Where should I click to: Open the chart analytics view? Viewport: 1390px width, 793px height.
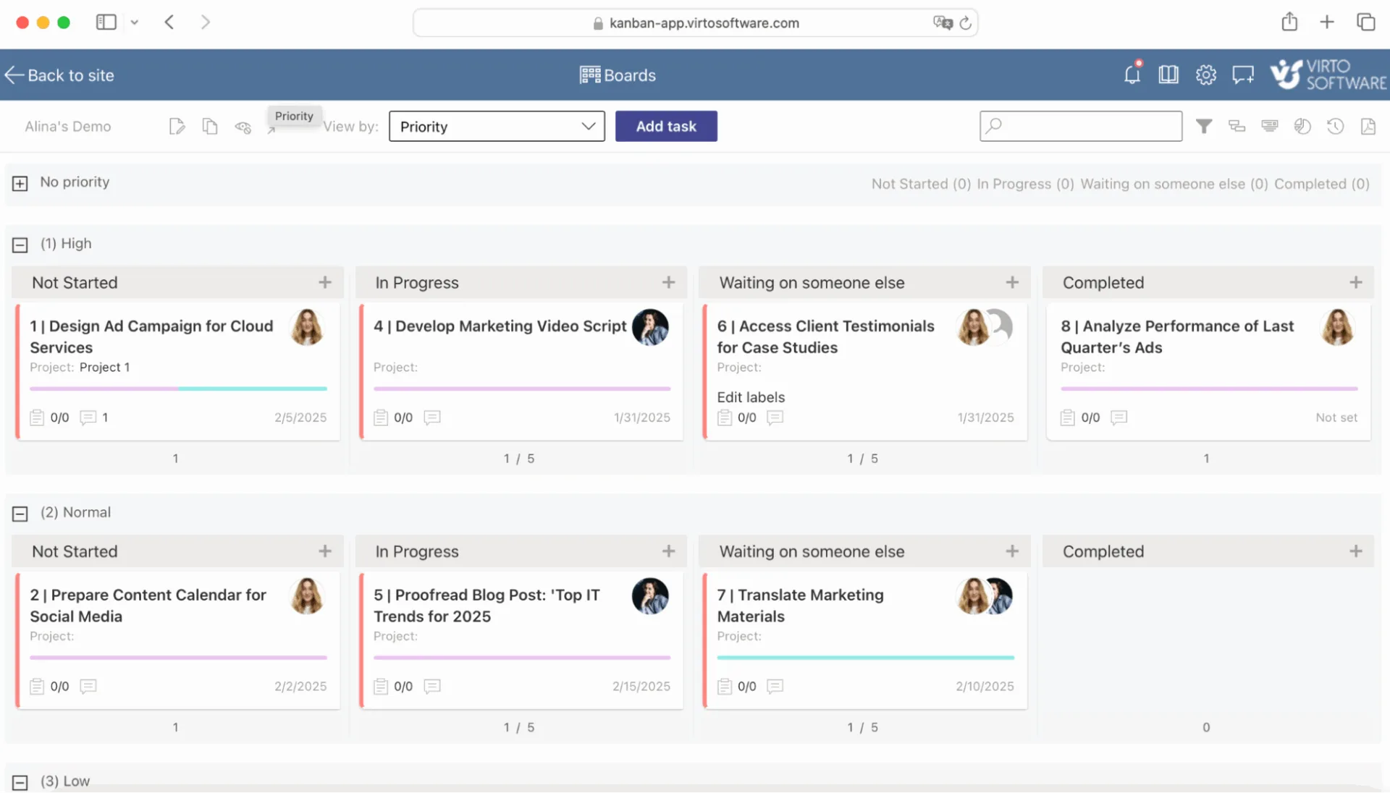(x=1302, y=126)
